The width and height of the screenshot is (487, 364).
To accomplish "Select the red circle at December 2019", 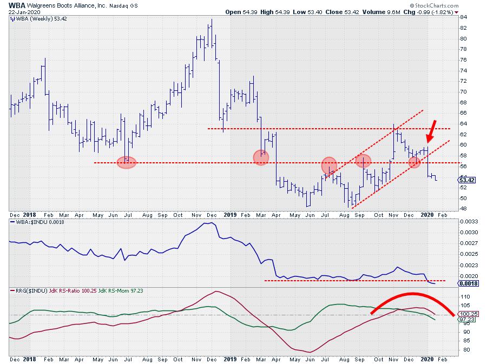I will click(x=414, y=162).
